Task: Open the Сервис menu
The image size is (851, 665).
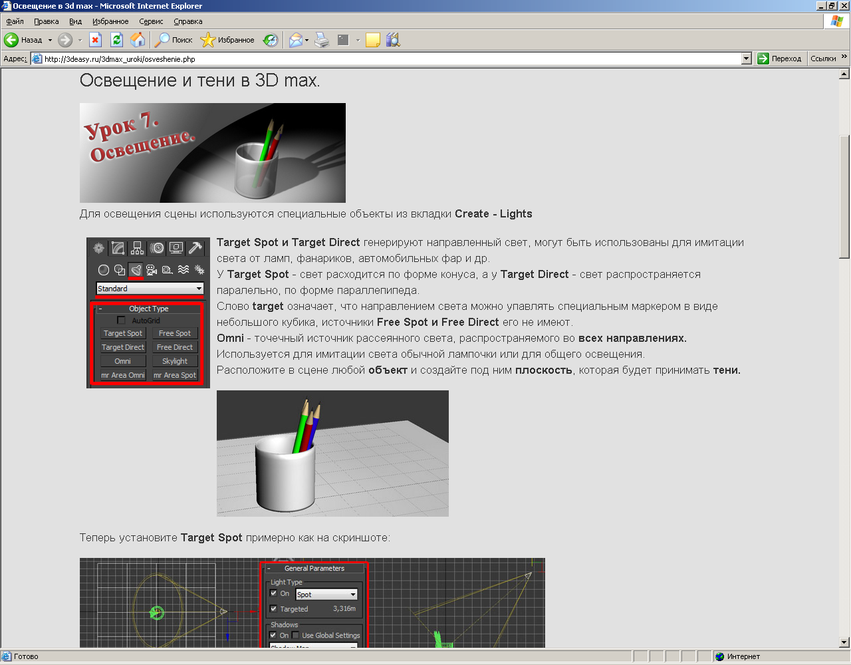Action: [151, 21]
